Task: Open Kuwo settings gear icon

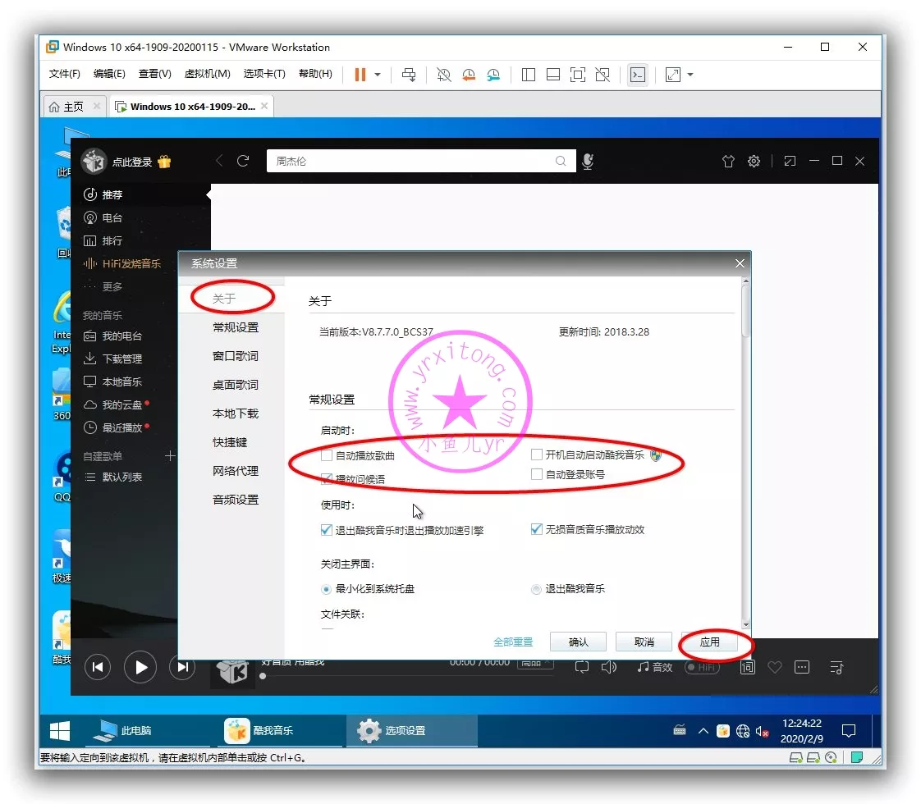Action: tap(754, 162)
